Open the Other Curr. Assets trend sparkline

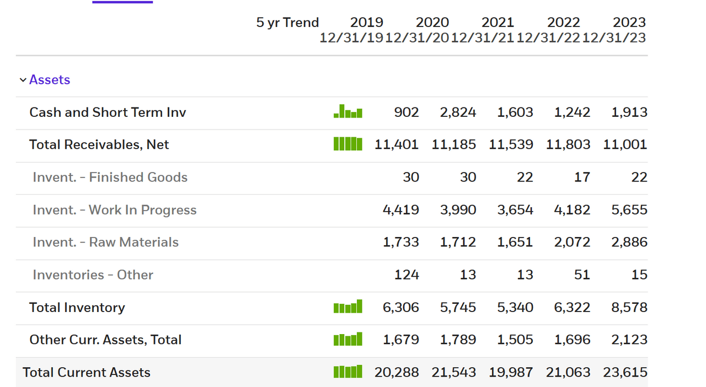point(348,339)
